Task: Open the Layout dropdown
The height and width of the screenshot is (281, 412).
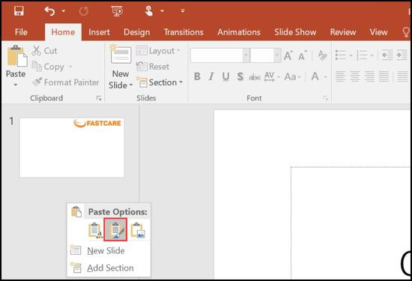Action: pos(158,51)
